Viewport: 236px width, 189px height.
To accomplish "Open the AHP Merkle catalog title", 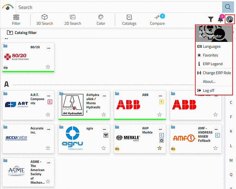I will point(147,130).
